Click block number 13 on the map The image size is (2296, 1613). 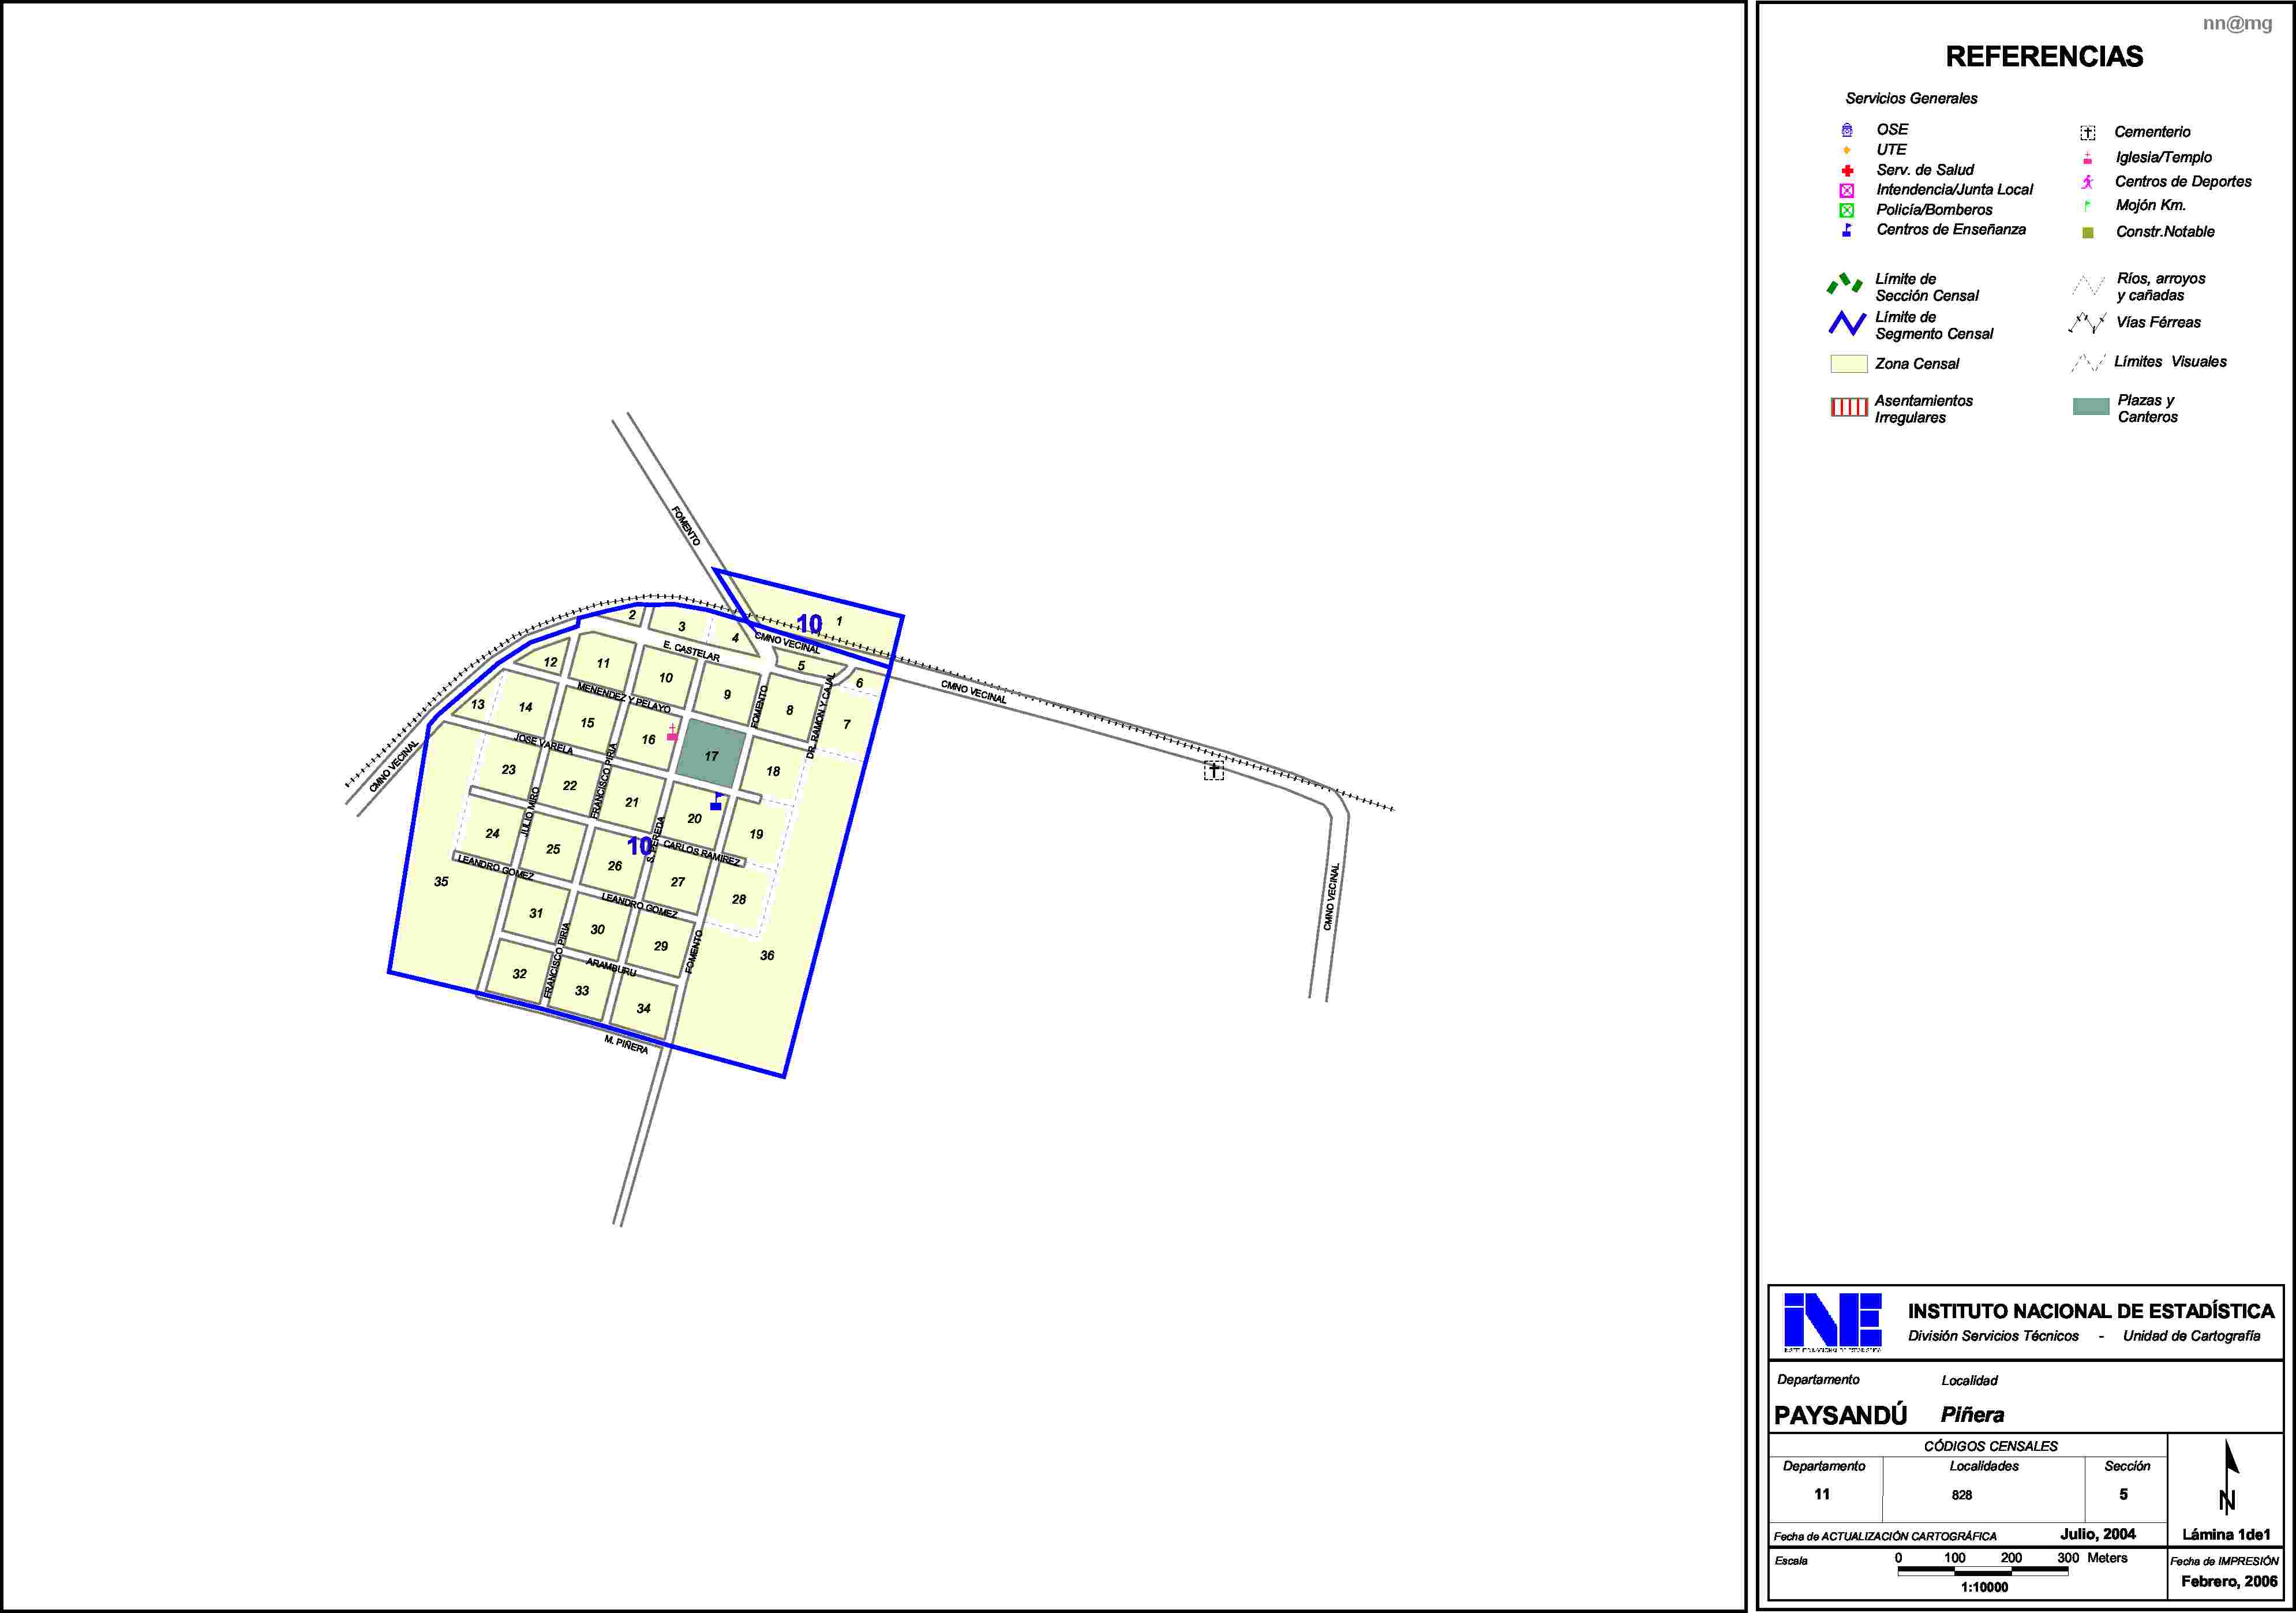[478, 704]
